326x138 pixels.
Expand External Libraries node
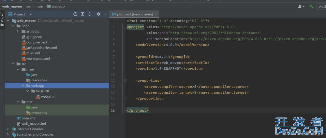coord(8,129)
